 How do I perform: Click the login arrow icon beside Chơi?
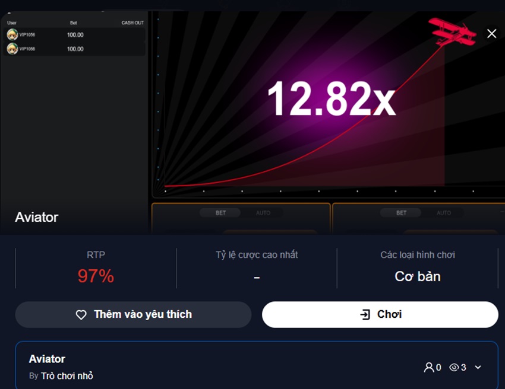(365, 314)
